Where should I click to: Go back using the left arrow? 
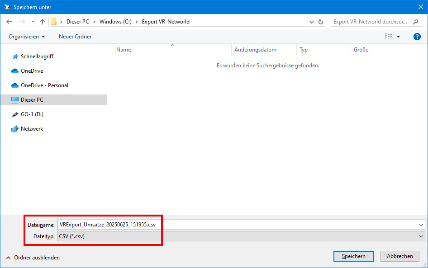coord(9,22)
